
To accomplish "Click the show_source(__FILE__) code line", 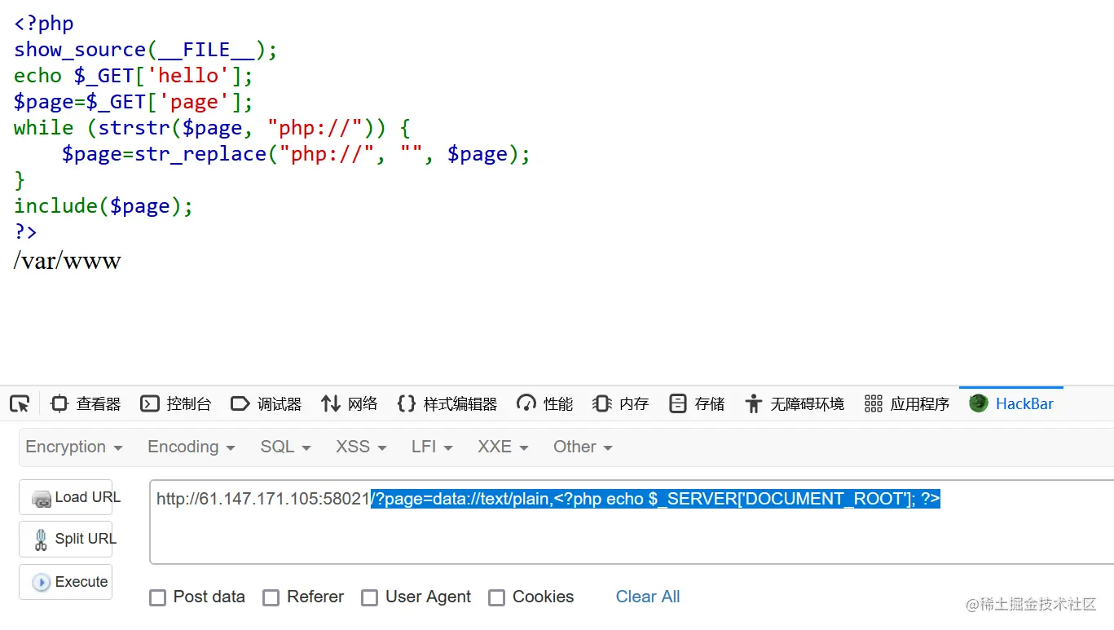I will 146,50.
